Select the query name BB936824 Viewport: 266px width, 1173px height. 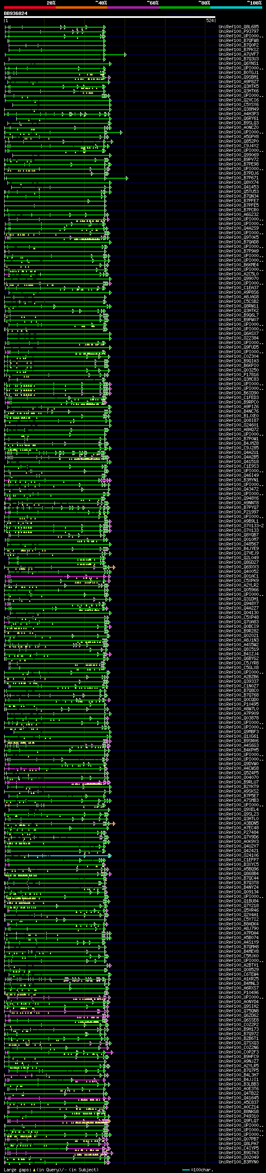[x=15, y=14]
